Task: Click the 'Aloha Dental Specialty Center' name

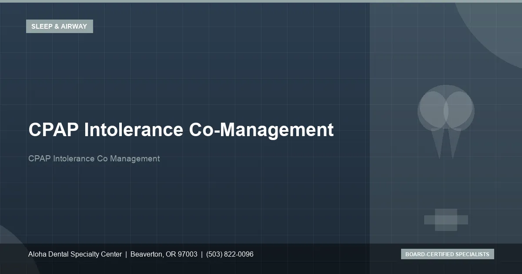Action: point(75,254)
